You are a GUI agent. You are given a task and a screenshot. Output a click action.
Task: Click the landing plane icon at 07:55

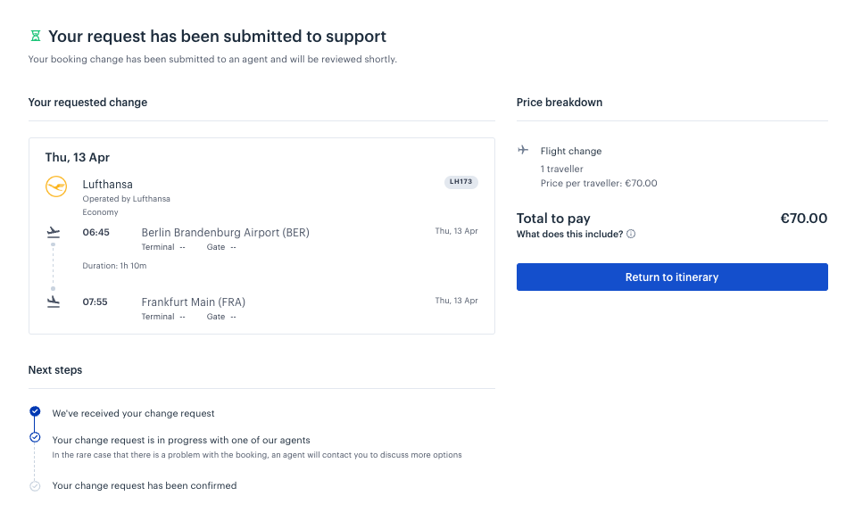54,302
